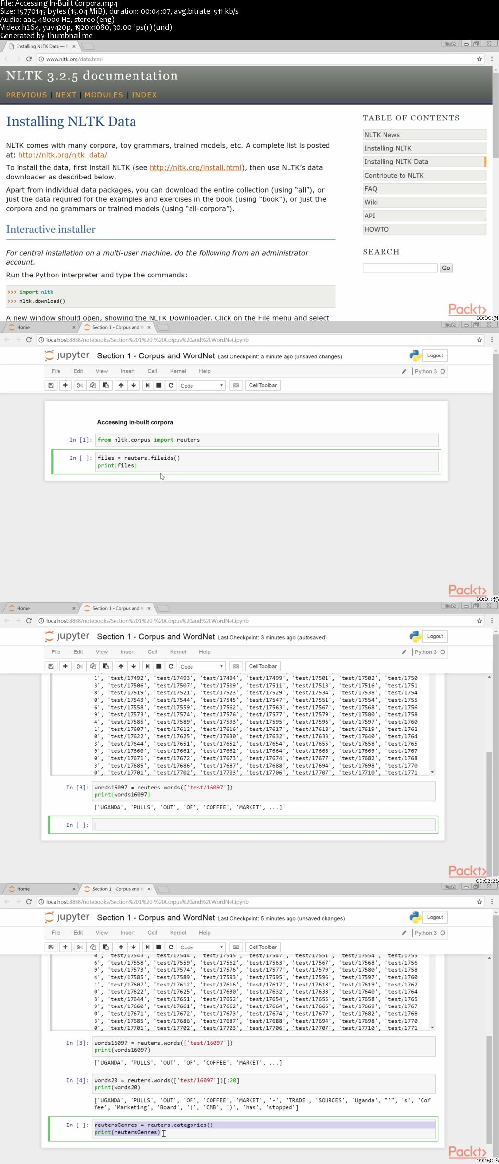The image size is (499, 1164).
Task: Click CellToolbar button in 'a minute ago' notebook
Action: click(x=263, y=385)
